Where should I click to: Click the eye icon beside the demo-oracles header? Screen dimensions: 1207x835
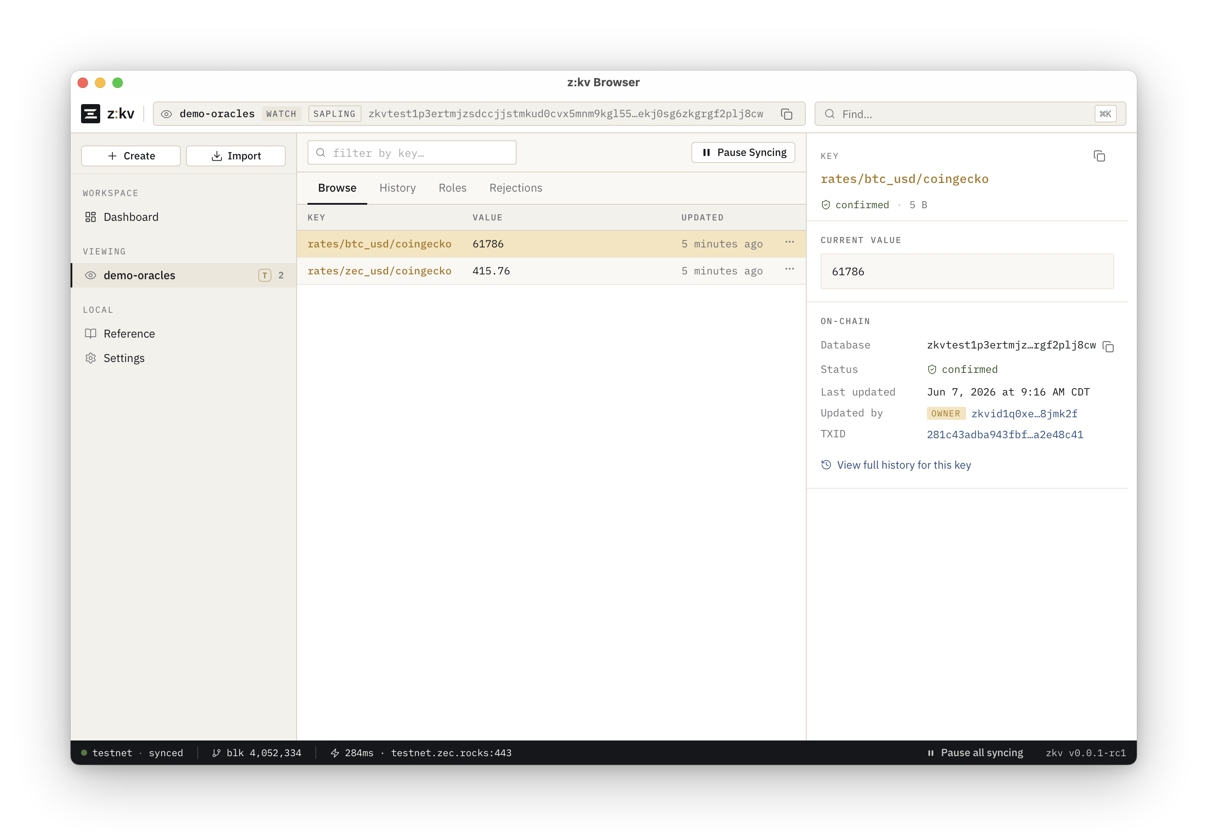tap(166, 114)
